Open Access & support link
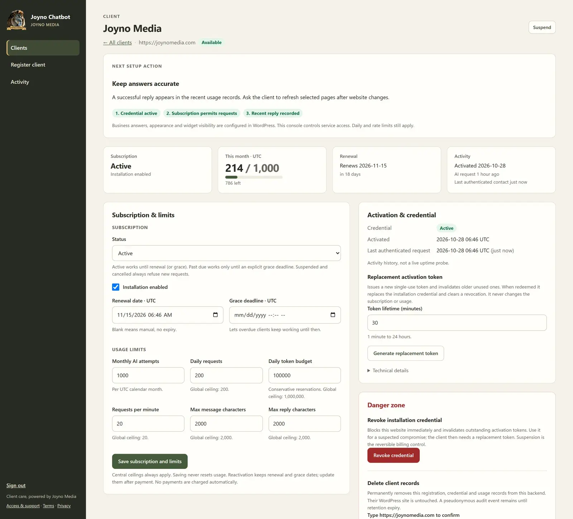Screen dimensions: 573x519 point(23,506)
